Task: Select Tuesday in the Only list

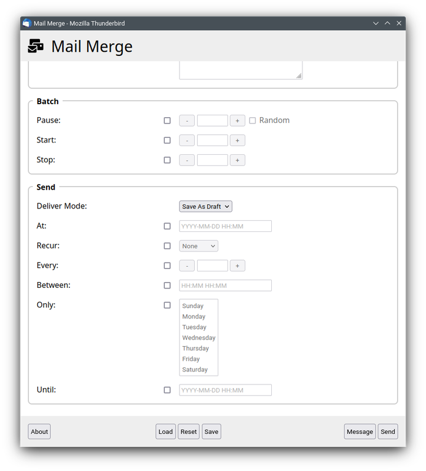Action: (x=199, y=327)
